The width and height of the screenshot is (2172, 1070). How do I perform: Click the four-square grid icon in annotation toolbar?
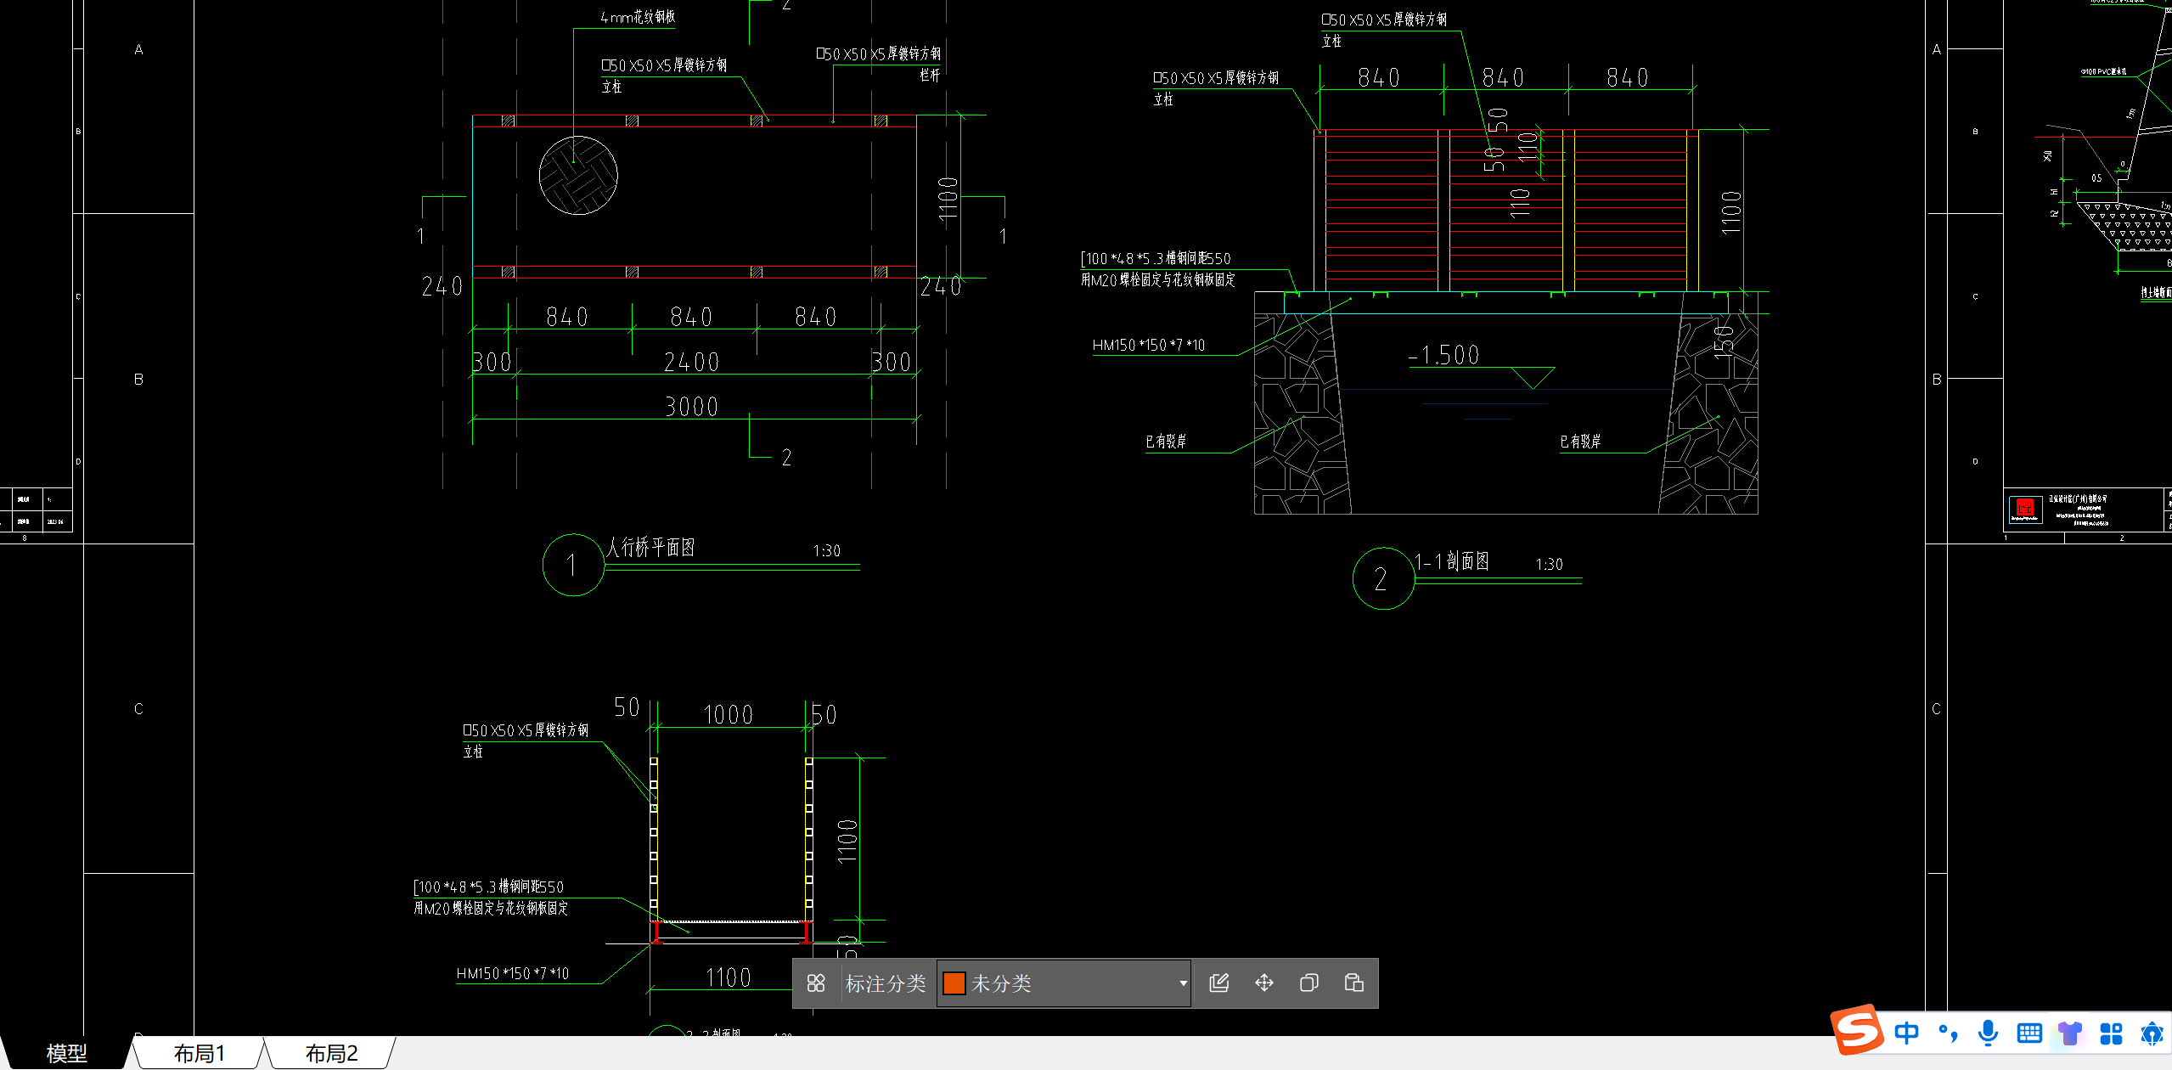816,983
